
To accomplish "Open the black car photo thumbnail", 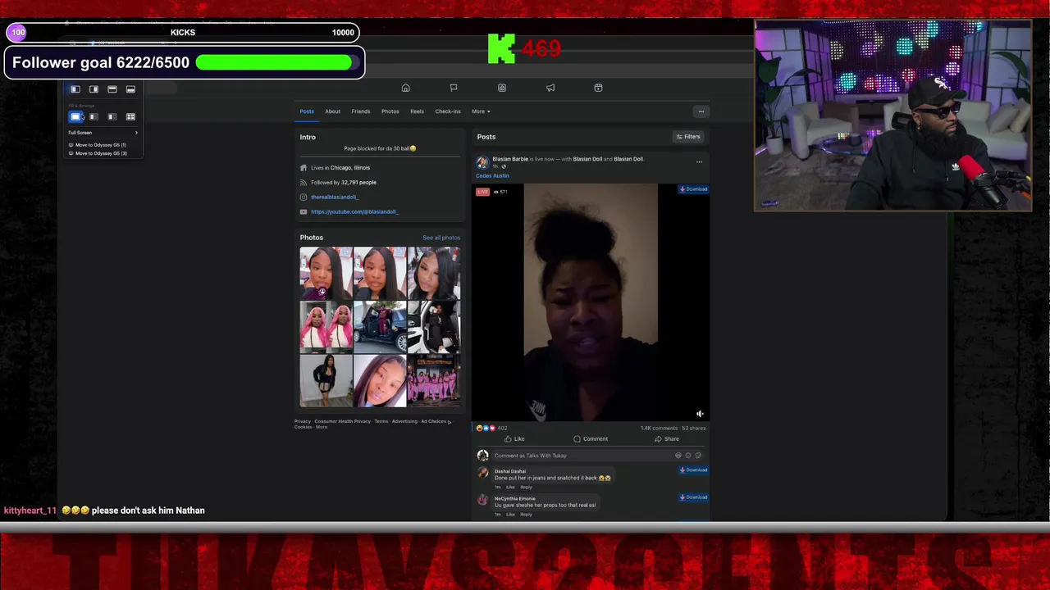I will click(x=380, y=327).
